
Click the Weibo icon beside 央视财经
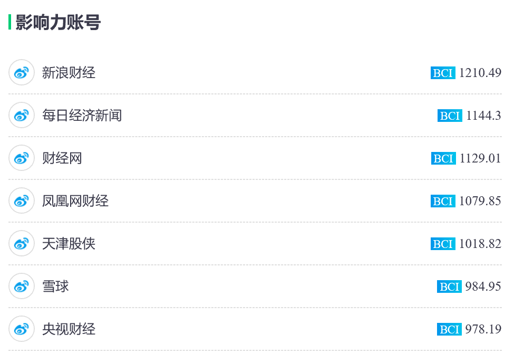pyautogui.click(x=21, y=329)
